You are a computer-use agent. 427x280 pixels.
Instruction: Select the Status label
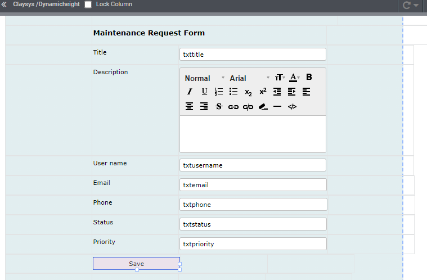tap(103, 222)
